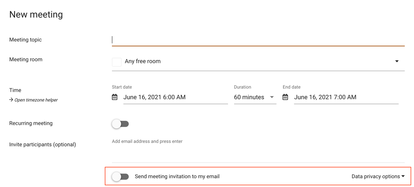Open the Duration dropdown arrow
The height and width of the screenshot is (187, 414).
click(x=272, y=97)
